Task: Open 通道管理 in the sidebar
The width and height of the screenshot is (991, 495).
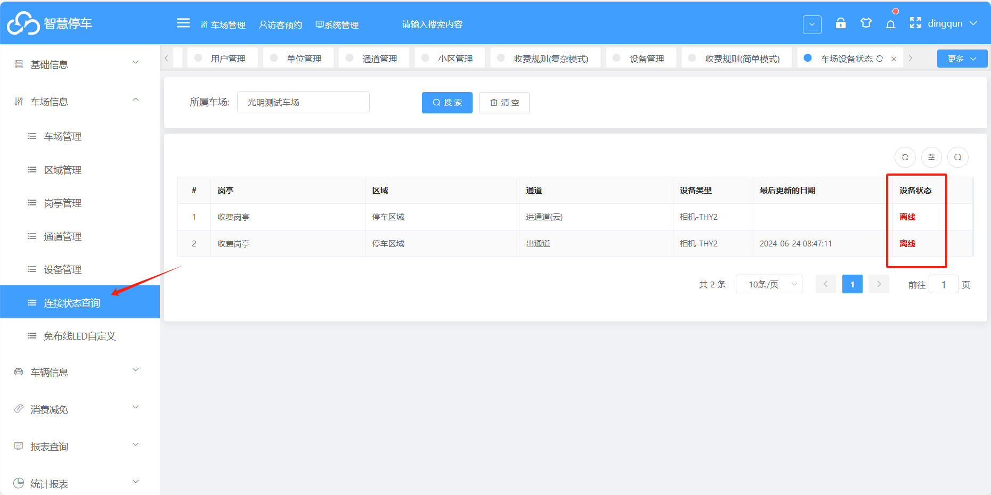Action: pyautogui.click(x=80, y=236)
